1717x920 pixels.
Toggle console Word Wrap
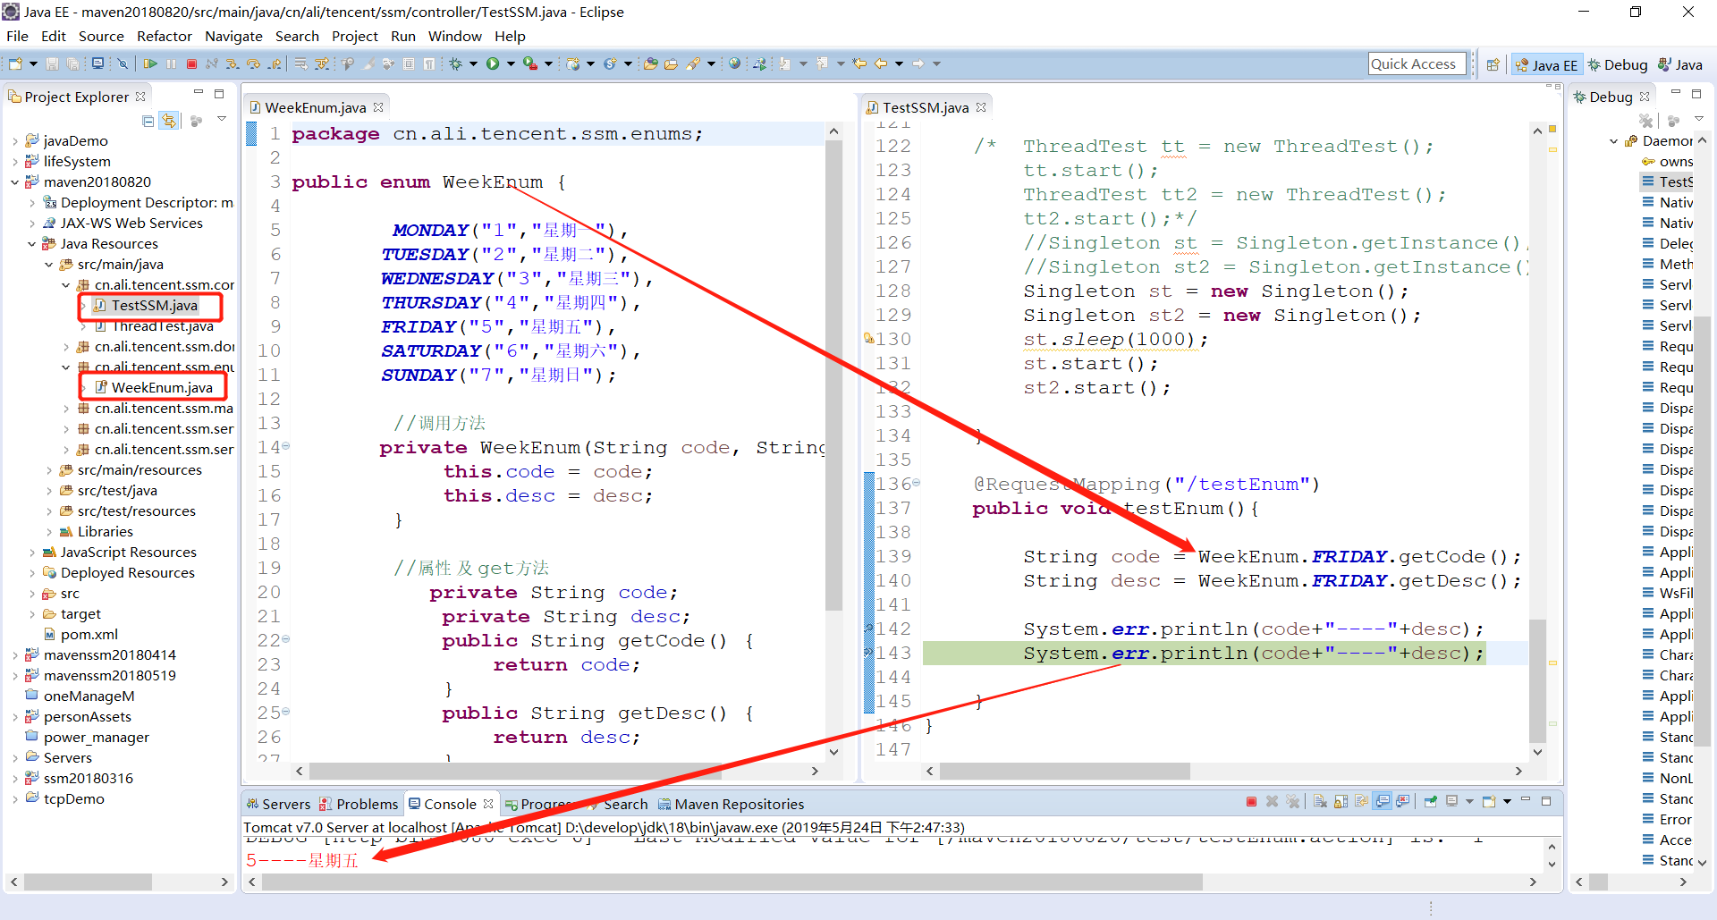(x=1361, y=802)
